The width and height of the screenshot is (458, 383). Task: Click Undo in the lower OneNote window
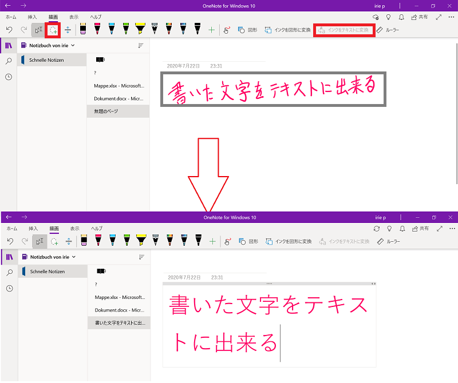tap(10, 241)
